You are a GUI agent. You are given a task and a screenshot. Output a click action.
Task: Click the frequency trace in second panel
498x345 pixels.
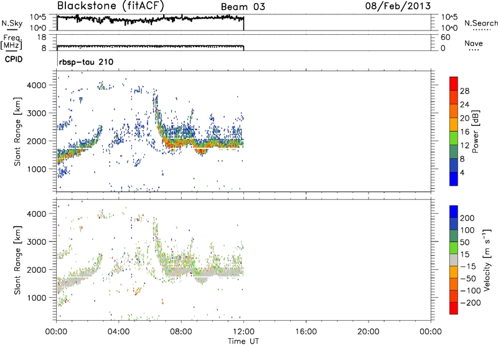pos(150,46)
